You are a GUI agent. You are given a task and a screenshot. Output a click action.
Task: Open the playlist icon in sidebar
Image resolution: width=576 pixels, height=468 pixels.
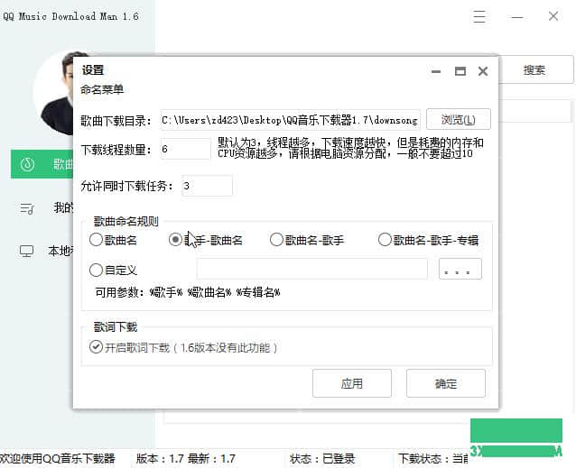(27, 208)
